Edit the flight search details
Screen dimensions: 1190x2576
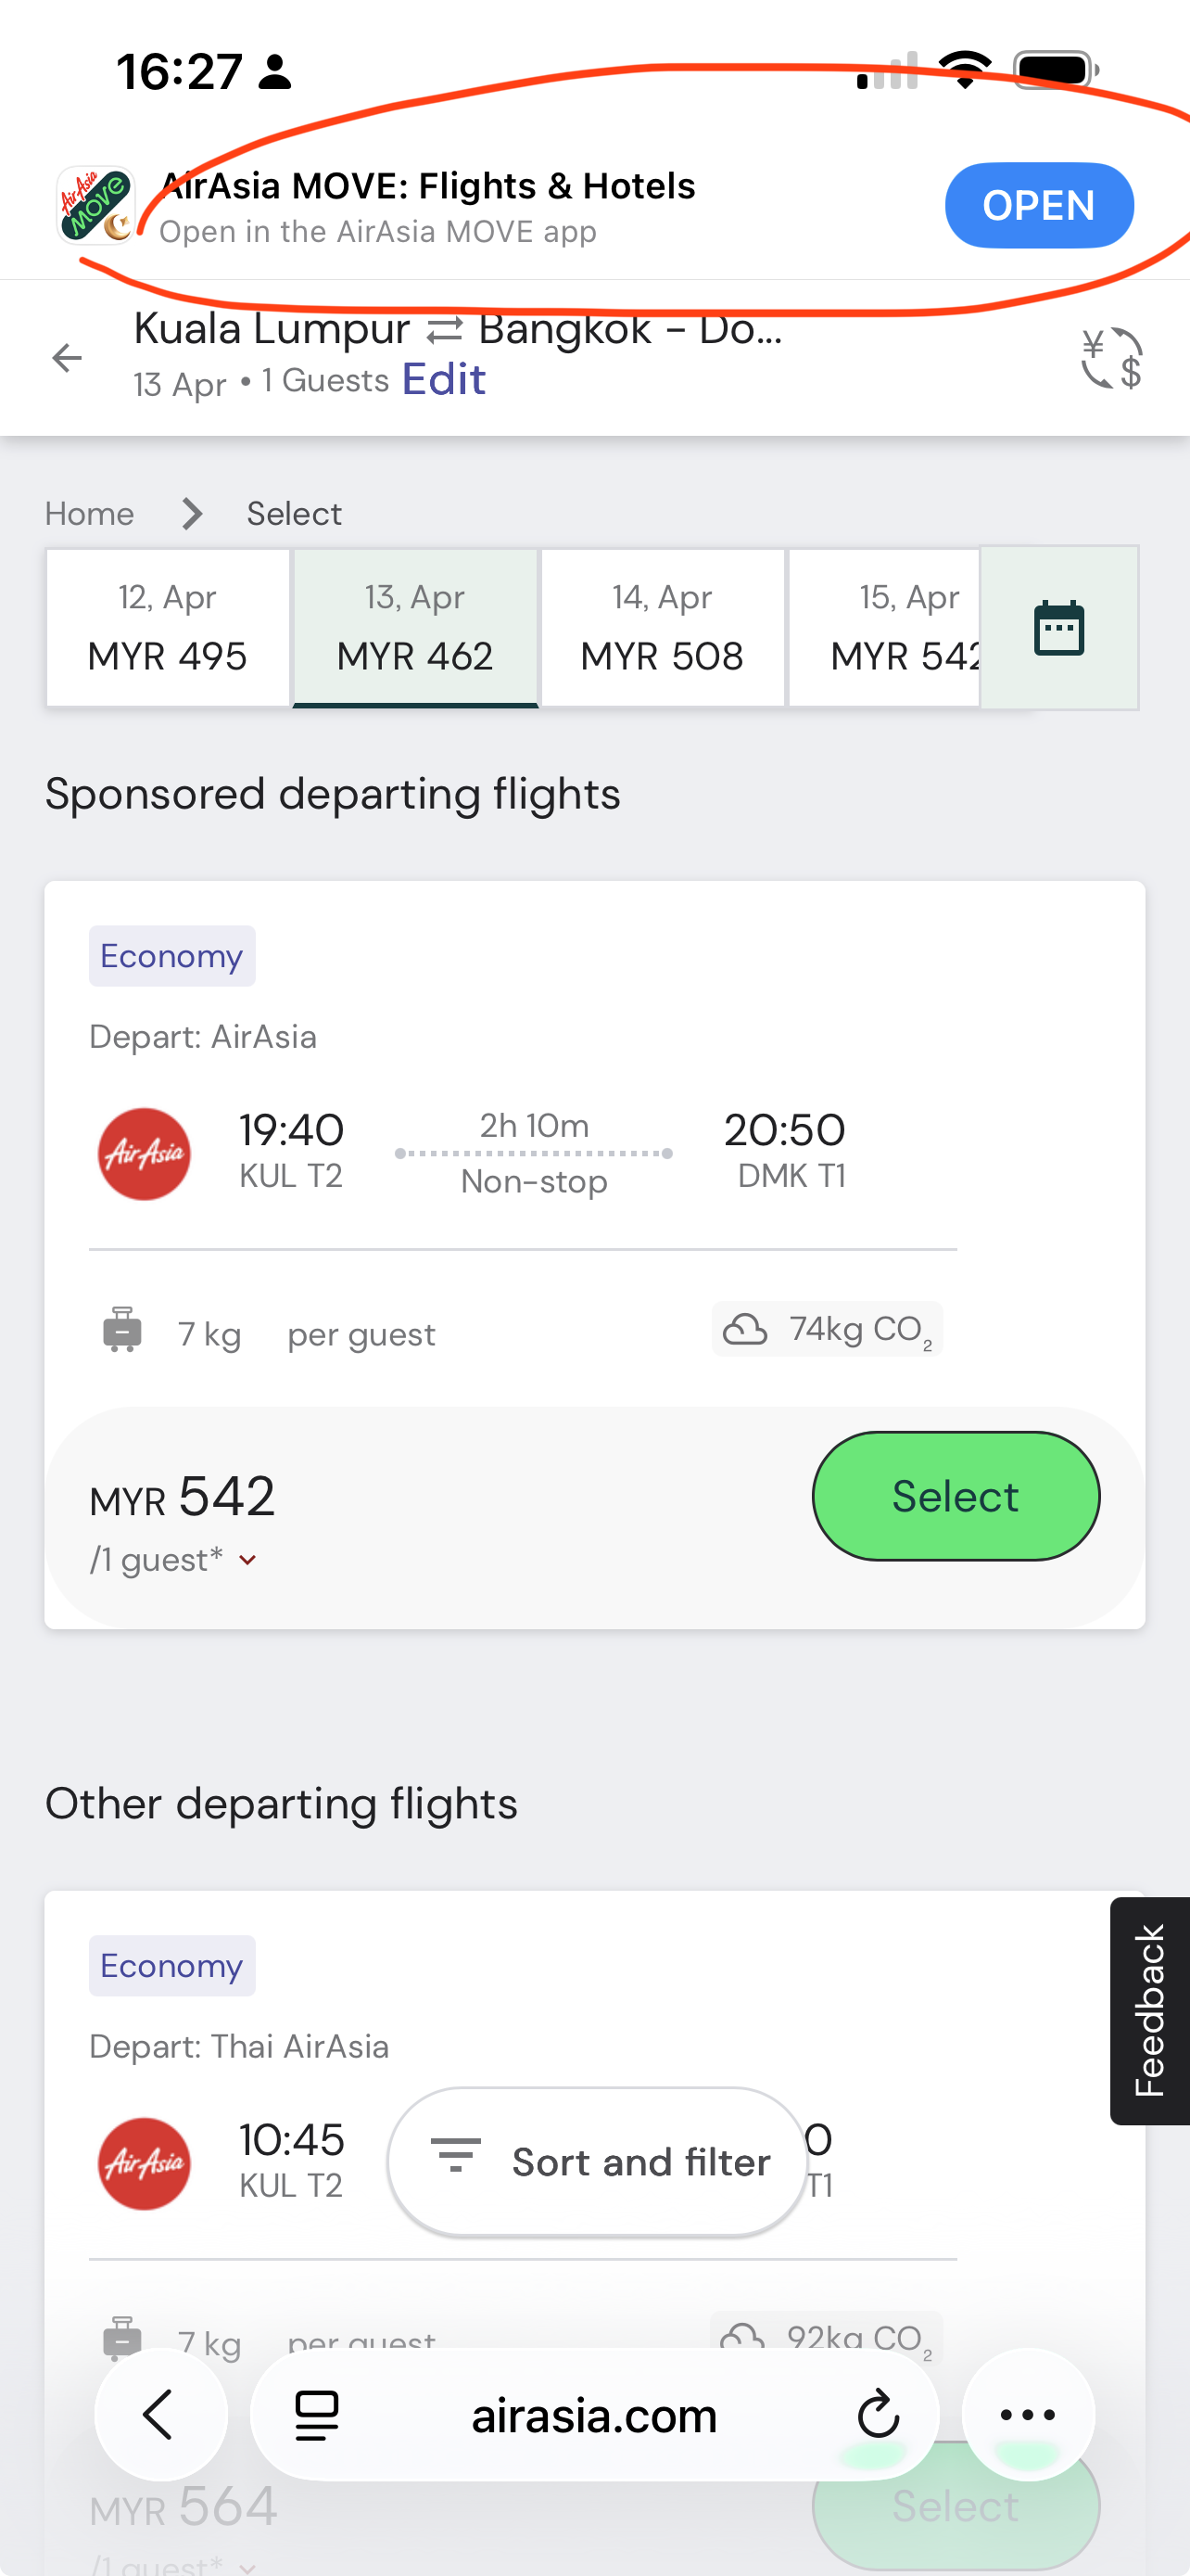444,380
